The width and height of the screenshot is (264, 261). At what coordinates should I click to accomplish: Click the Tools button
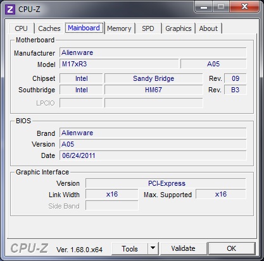pyautogui.click(x=130, y=248)
